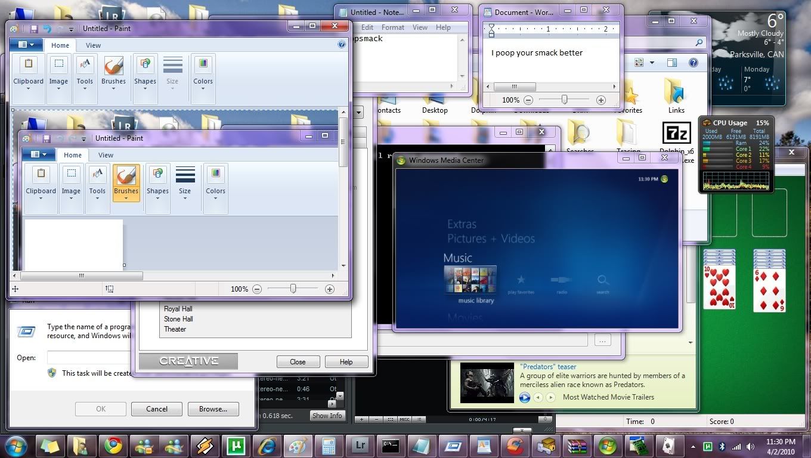Click Explorer Help icon in toolbar

[694, 63]
